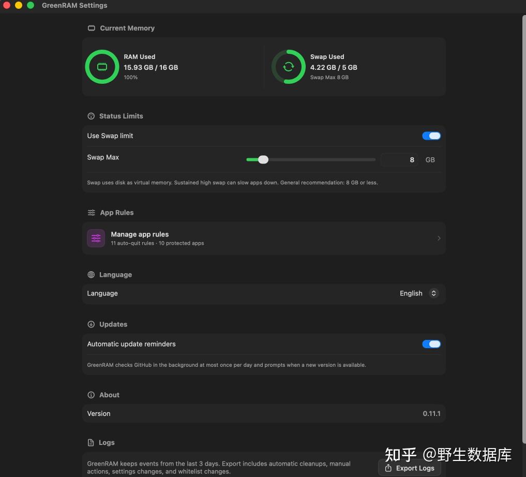
Task: Click the green zoom window button
Action: click(x=30, y=5)
